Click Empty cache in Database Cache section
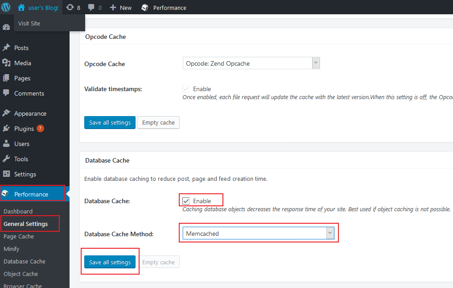The height and width of the screenshot is (288, 453). click(158, 262)
